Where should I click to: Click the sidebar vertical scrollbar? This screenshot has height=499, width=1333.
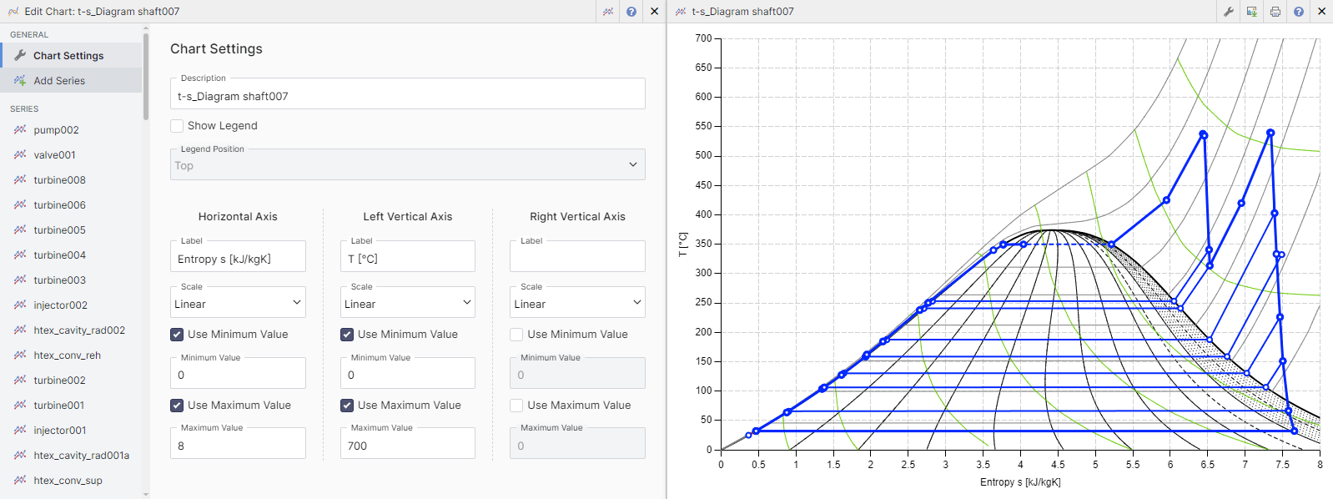(x=146, y=75)
